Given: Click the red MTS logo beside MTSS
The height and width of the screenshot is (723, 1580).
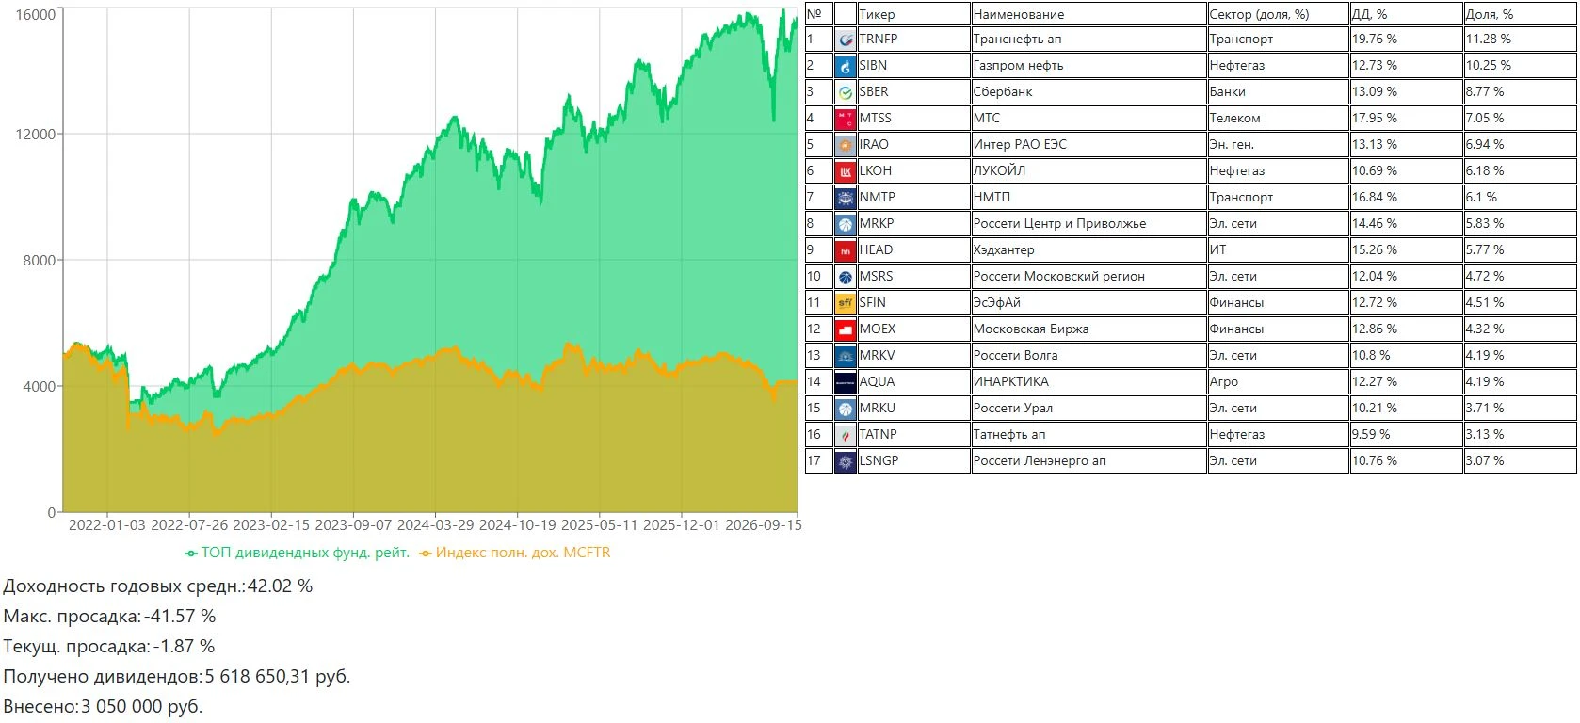Looking at the screenshot, I should point(845,119).
